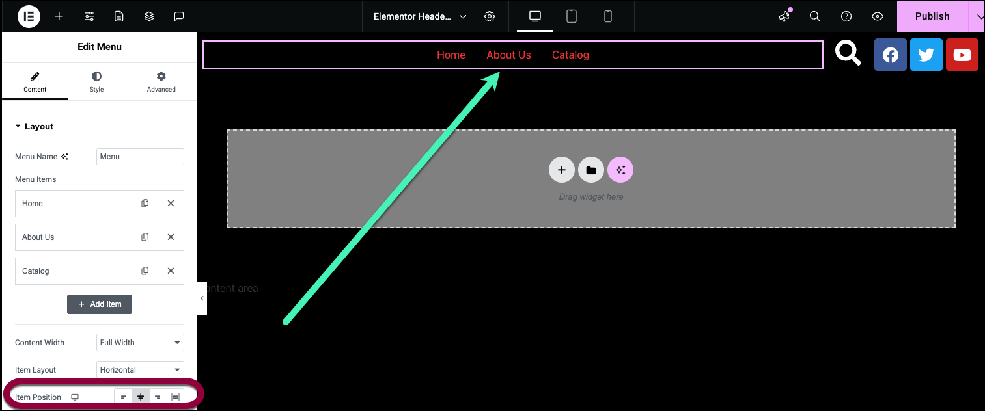Duplicate the Home menu item
This screenshot has width=985, height=411.
coord(145,204)
